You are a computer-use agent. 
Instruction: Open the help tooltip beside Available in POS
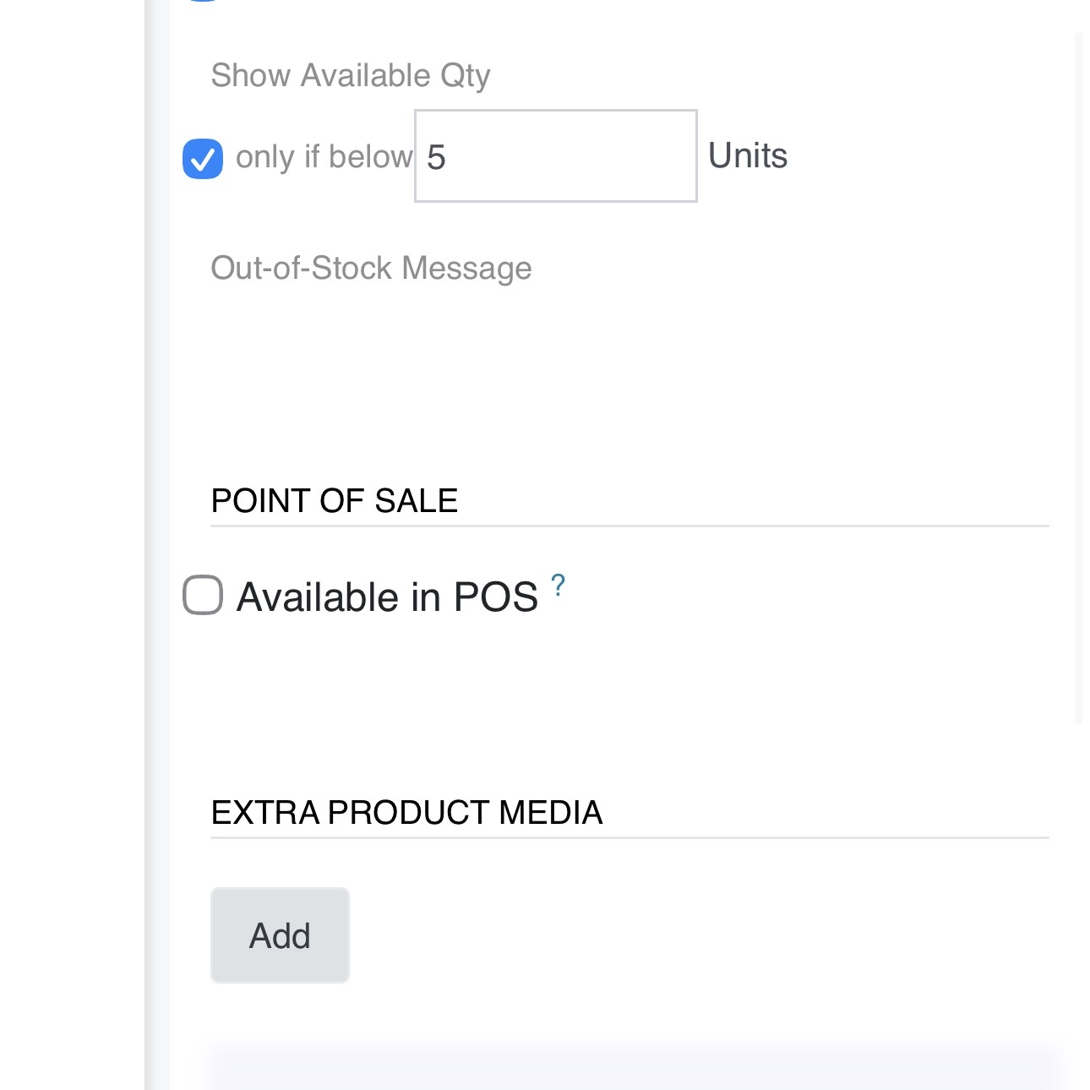click(558, 585)
